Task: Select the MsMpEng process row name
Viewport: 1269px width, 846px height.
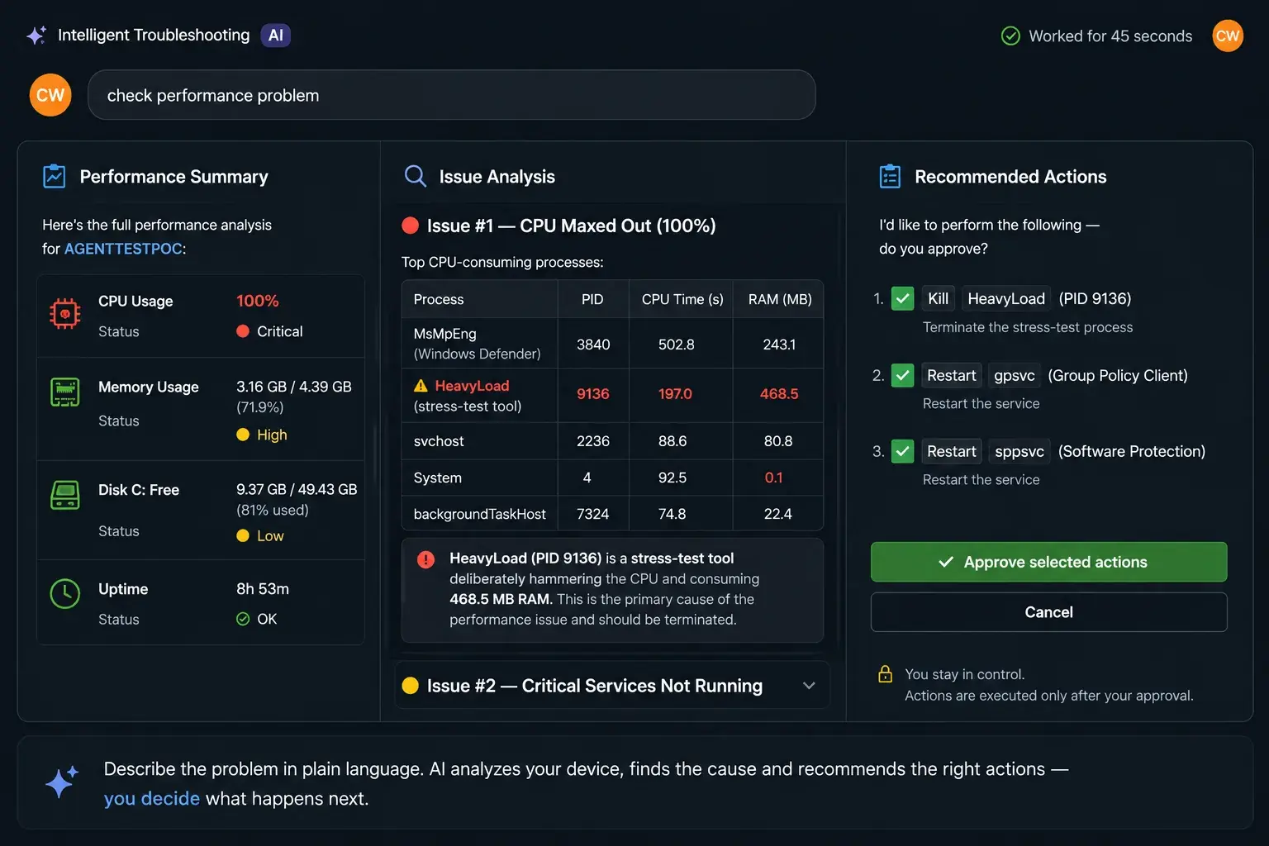Action: [444, 334]
